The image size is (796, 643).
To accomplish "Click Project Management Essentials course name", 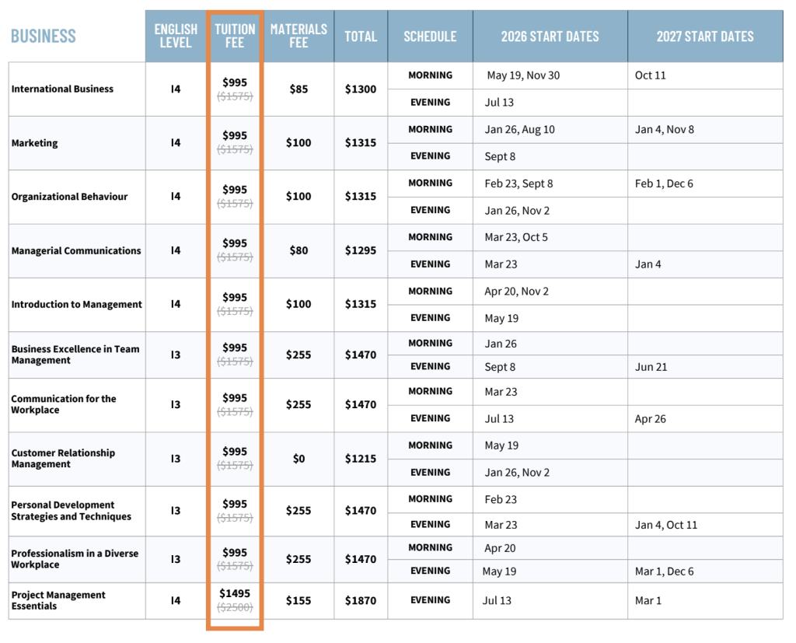I will click(58, 600).
